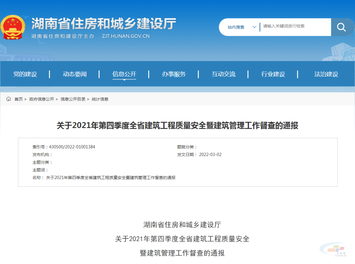Image resolution: width=355 pixels, height=264 pixels.
Task: Open the 政府信息公开 breadcrumb link
Action: 41,99
